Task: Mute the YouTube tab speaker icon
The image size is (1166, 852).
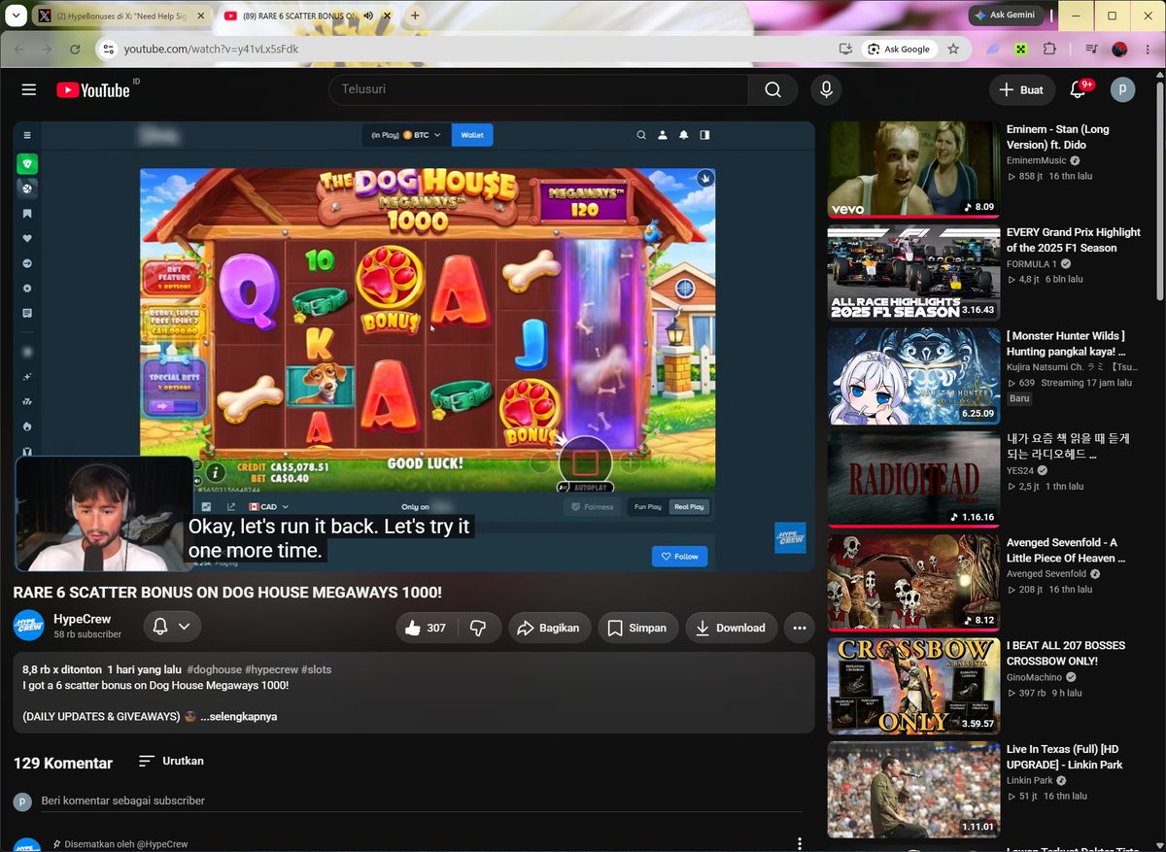Action: point(369,16)
